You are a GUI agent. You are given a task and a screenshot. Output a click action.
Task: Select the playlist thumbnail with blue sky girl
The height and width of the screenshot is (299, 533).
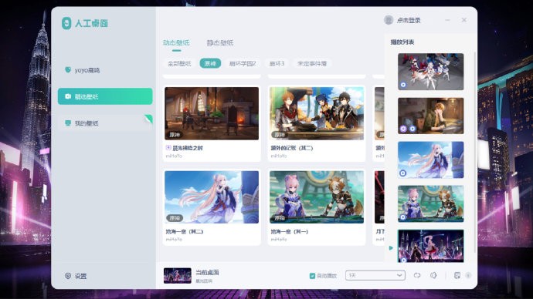tap(431, 160)
